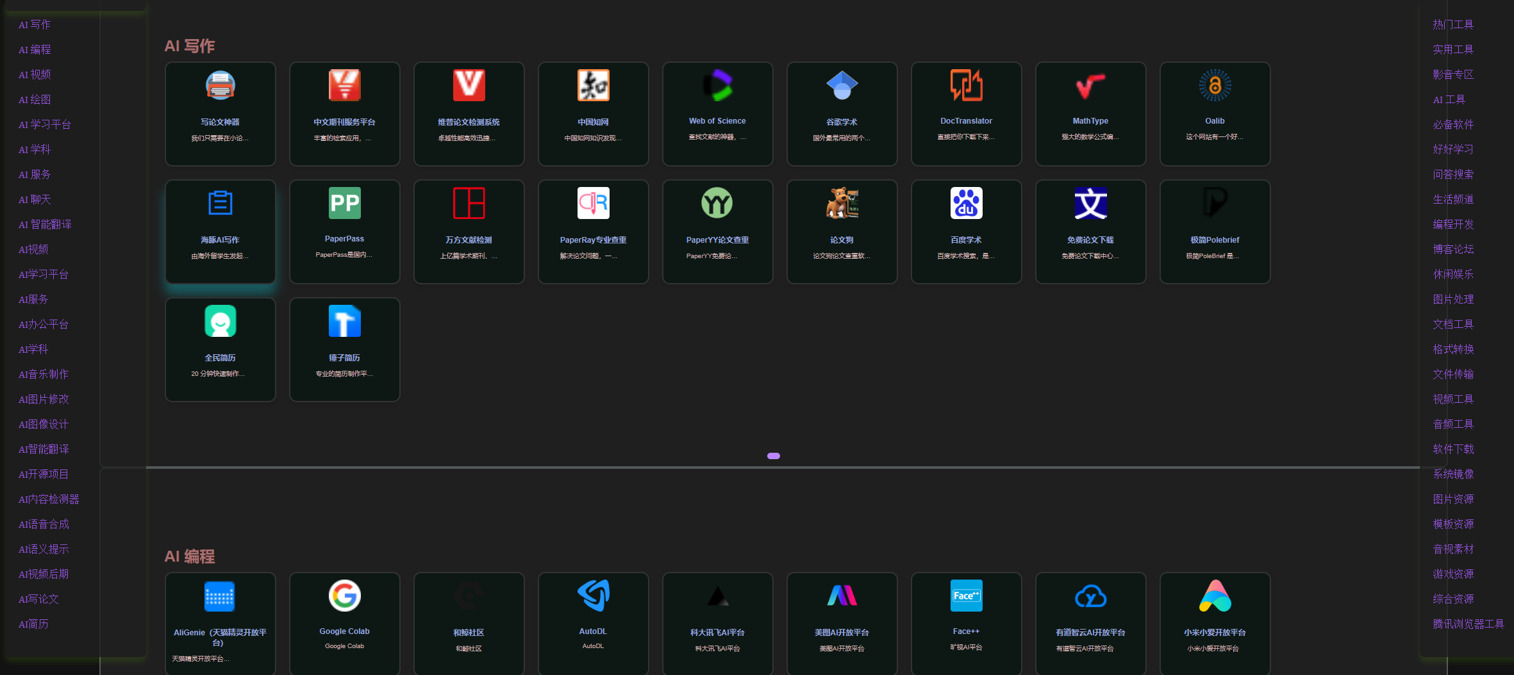Click the MathType red radical icon
Screen dimensions: 1514x675
tap(1090, 85)
